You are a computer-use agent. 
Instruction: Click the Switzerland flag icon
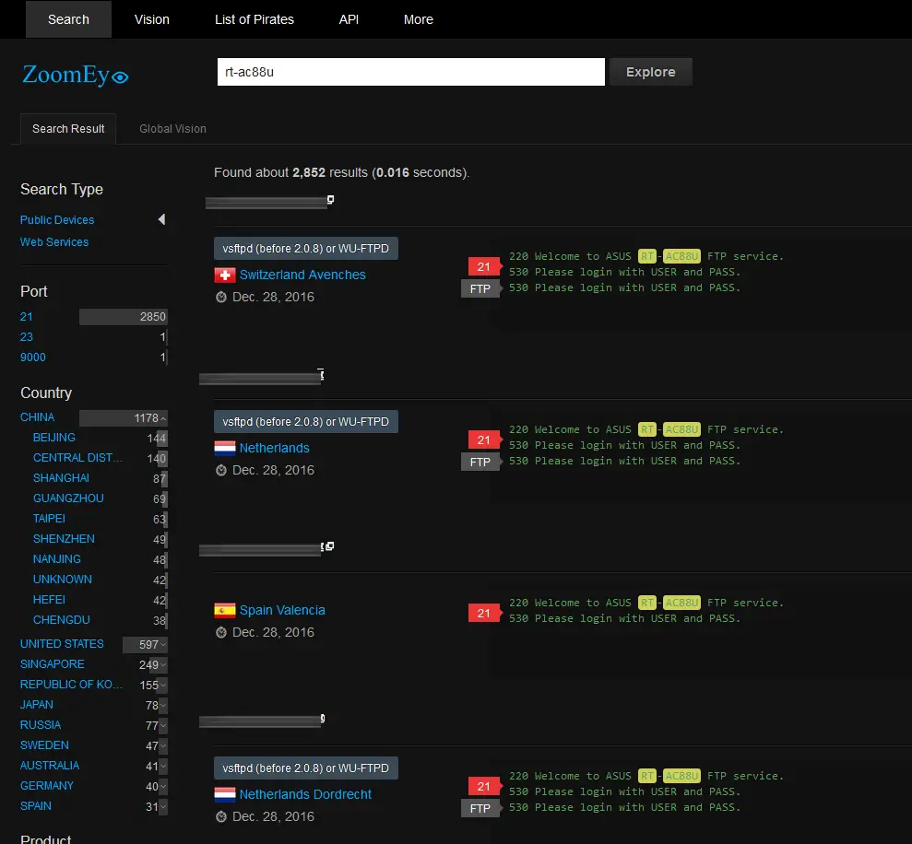pos(224,275)
